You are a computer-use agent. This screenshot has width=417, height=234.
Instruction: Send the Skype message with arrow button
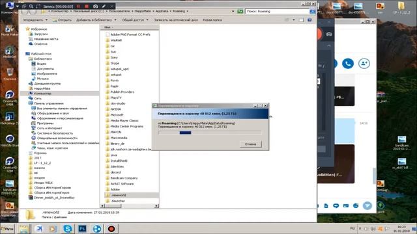pos(367,205)
